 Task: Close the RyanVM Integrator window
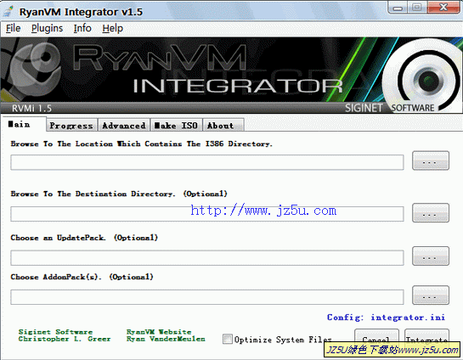(x=443, y=7)
